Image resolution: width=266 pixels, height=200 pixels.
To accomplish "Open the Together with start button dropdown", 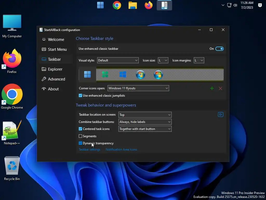I will coord(145,129).
